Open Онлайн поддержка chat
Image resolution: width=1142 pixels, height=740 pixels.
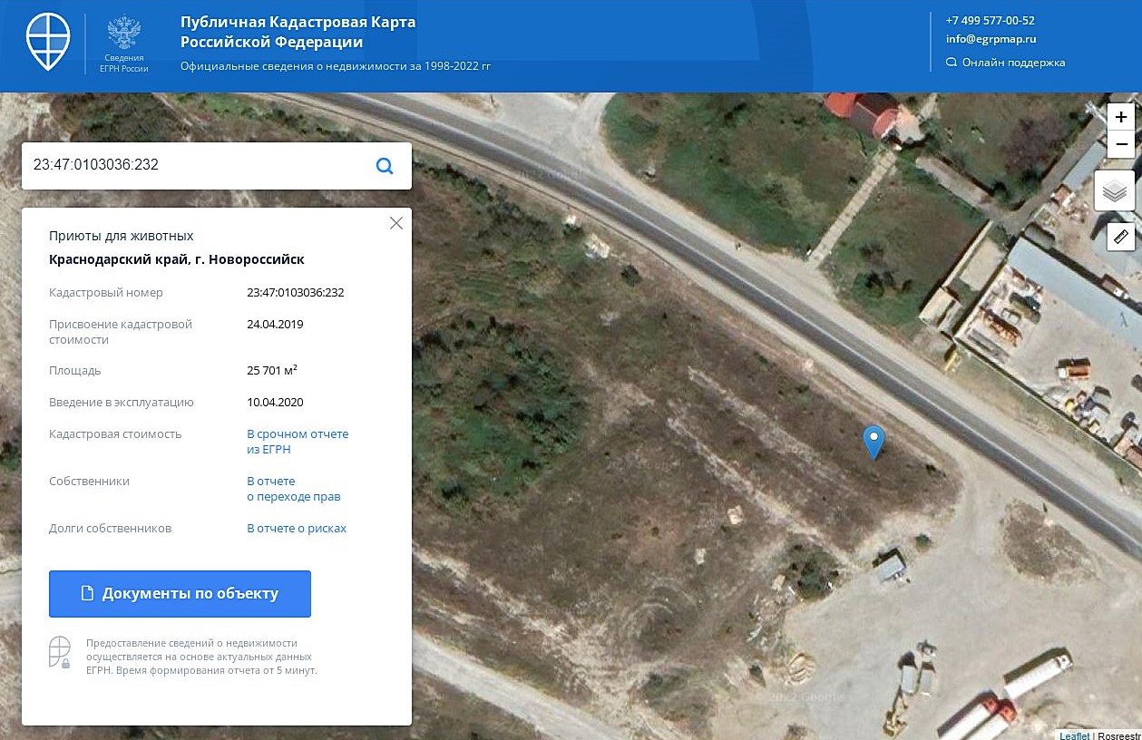1005,63
